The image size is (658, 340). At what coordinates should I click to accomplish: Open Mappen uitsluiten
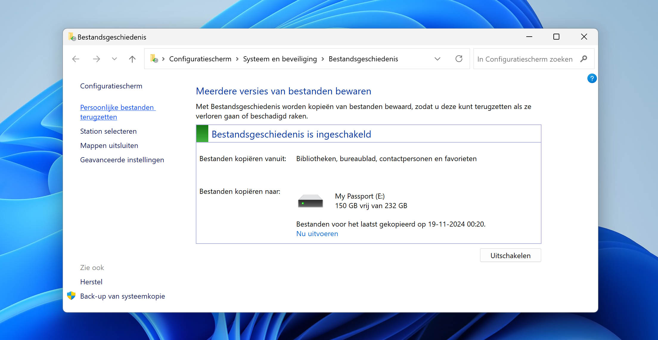[x=109, y=146]
